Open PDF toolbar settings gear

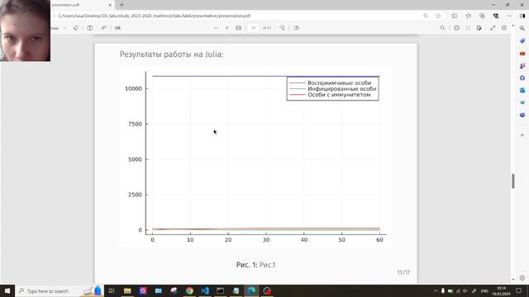coord(504,28)
